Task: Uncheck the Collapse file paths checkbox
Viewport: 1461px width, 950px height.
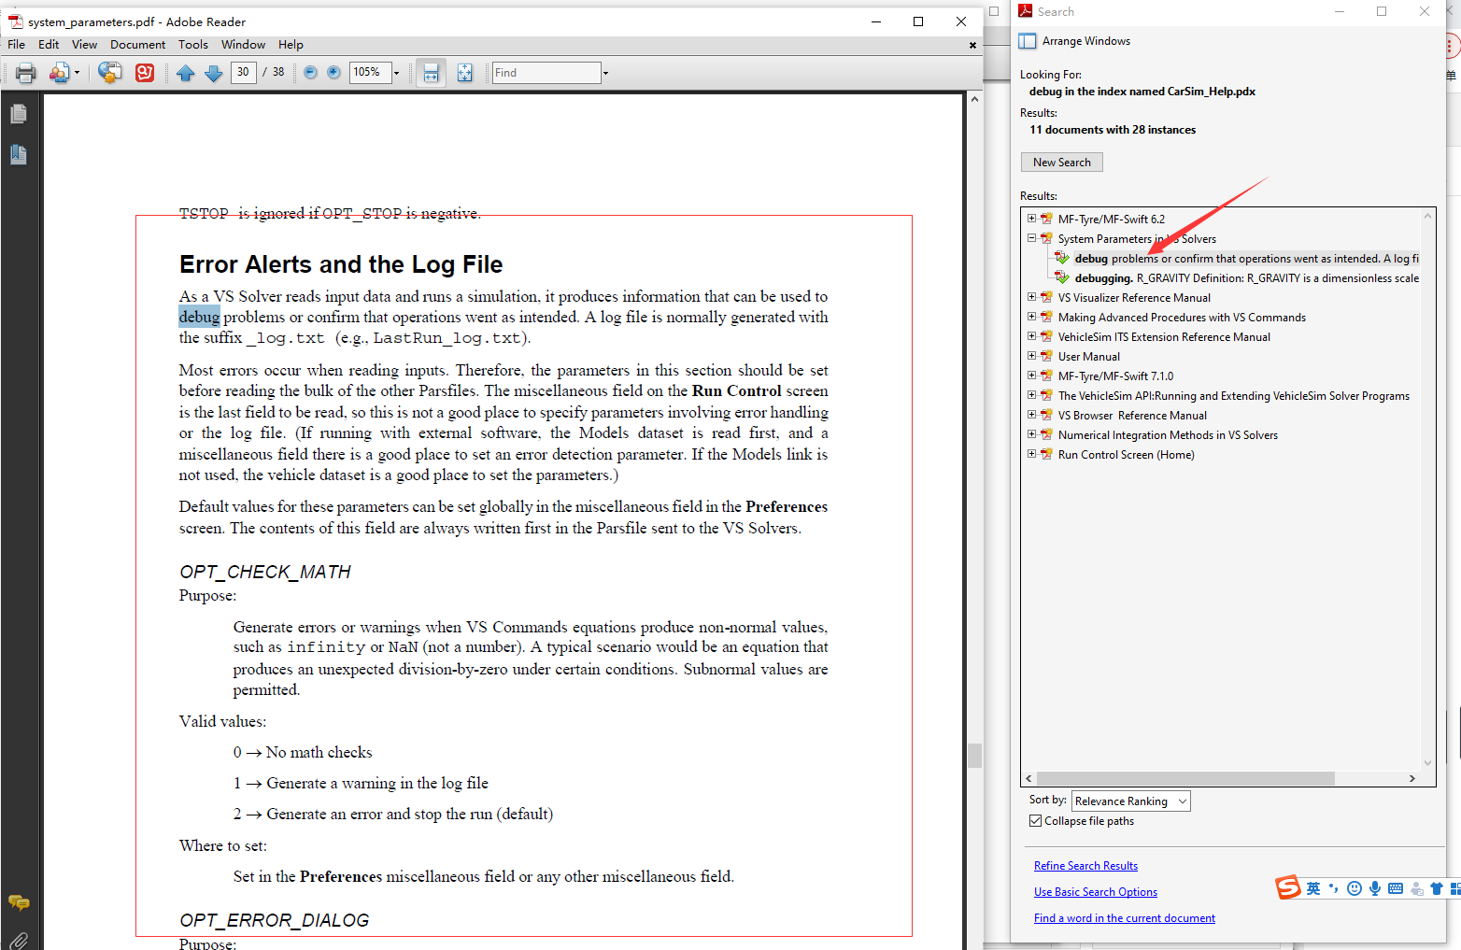Action: tap(1035, 821)
